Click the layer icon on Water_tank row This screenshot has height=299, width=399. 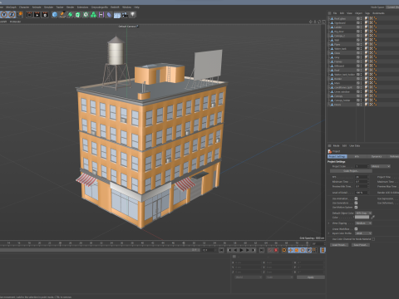coord(358,49)
